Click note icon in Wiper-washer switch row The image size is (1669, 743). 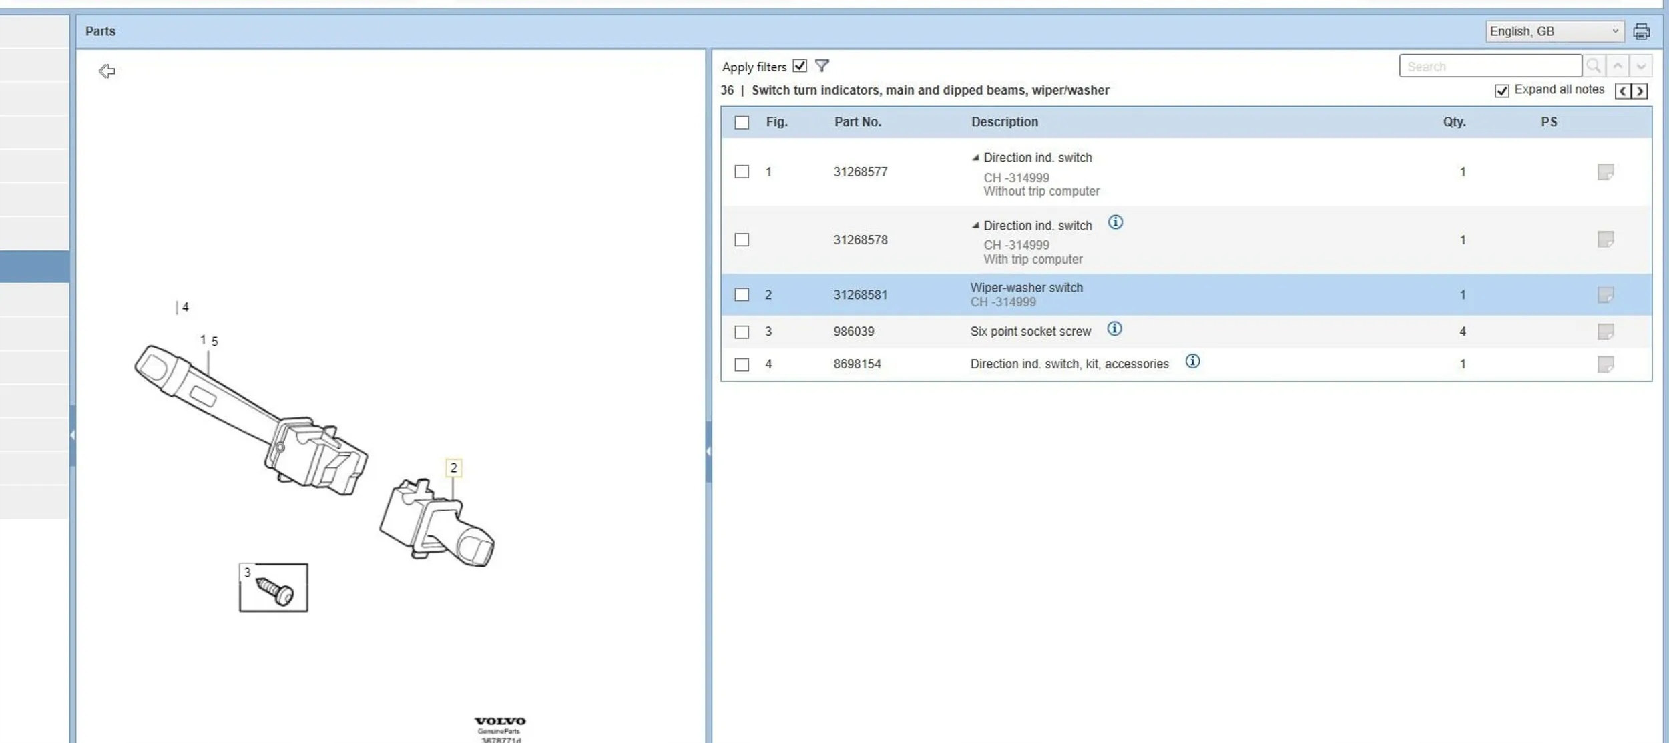(1606, 295)
